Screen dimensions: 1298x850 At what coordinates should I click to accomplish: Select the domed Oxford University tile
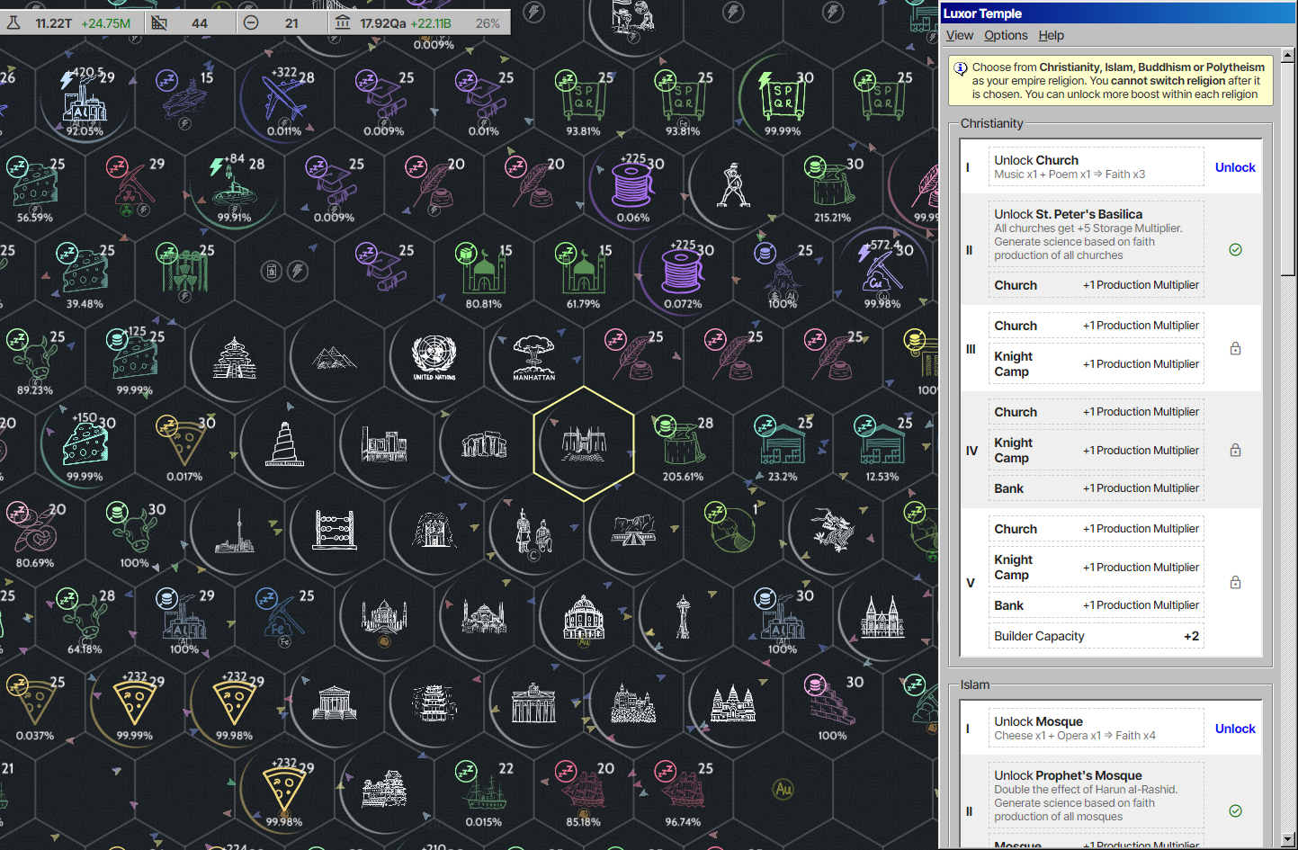(x=584, y=616)
